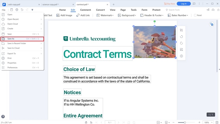Viewport: 220px width, 124px height.
Task: Click the share send icon top right
Action: (x=208, y=10)
